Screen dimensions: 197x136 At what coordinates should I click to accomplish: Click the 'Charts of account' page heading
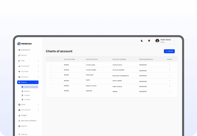59,51
